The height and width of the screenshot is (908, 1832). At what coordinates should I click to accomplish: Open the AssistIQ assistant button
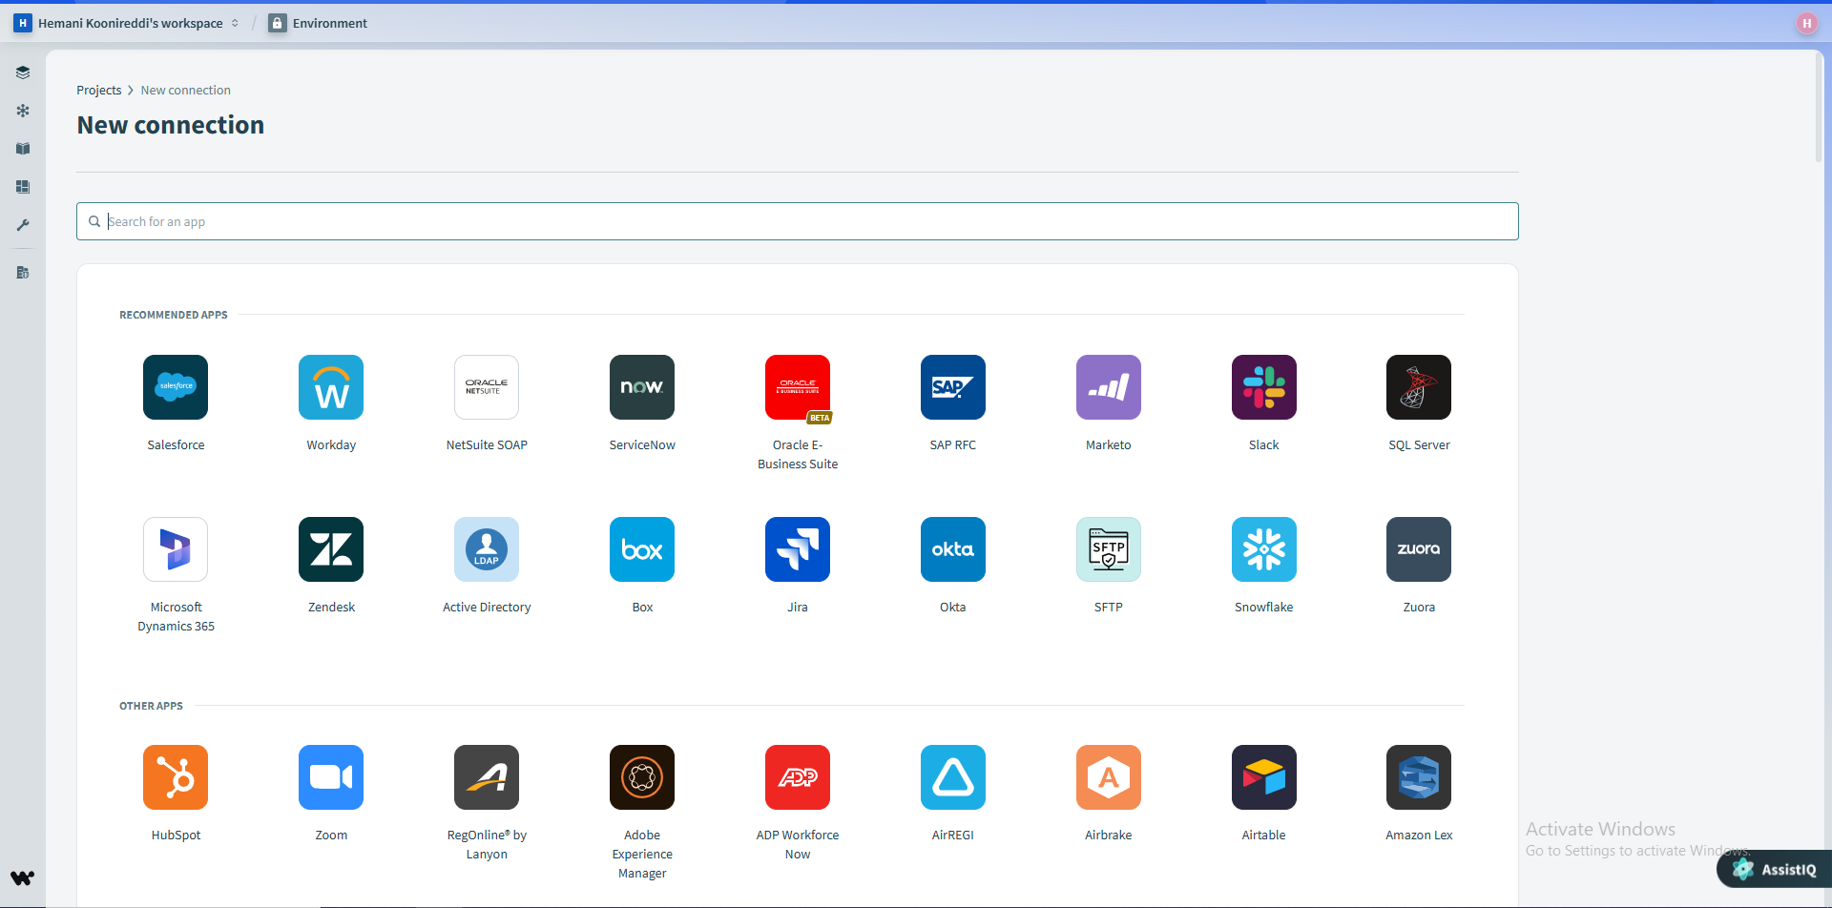(x=1775, y=869)
